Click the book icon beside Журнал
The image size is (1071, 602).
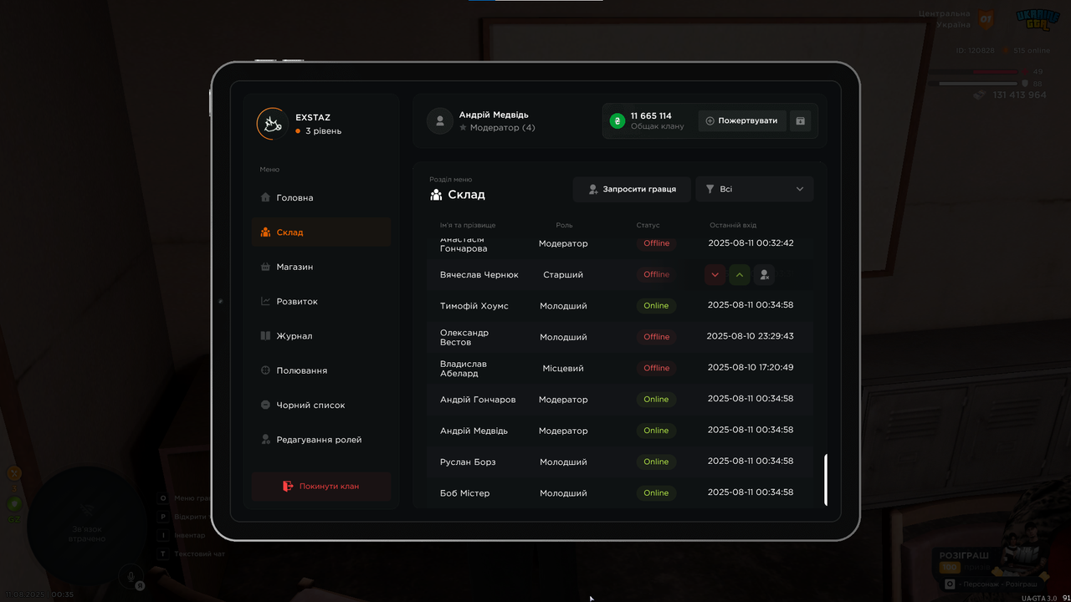click(265, 336)
